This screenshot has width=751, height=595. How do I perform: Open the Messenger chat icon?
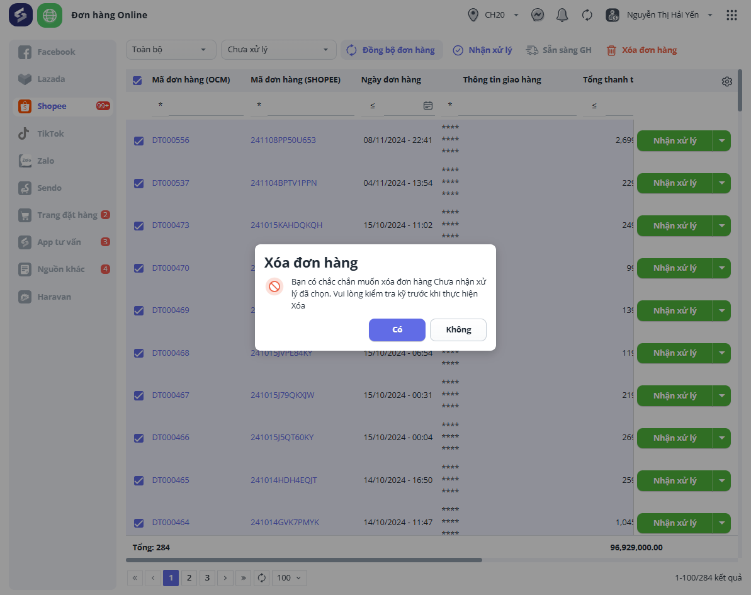tap(538, 15)
